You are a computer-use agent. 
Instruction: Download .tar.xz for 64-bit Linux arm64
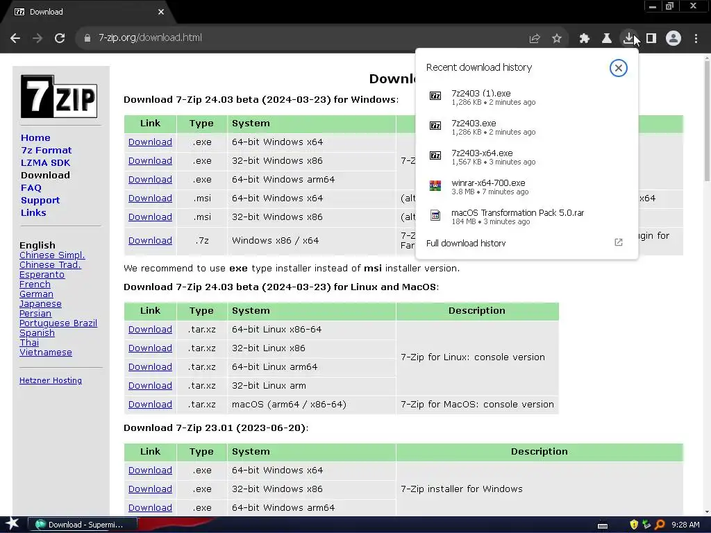[150, 367]
